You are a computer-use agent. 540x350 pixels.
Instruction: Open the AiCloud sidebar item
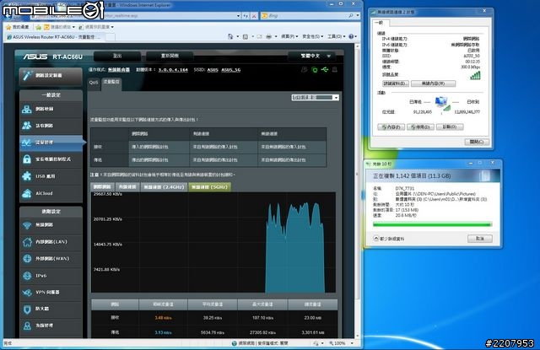tap(27, 193)
